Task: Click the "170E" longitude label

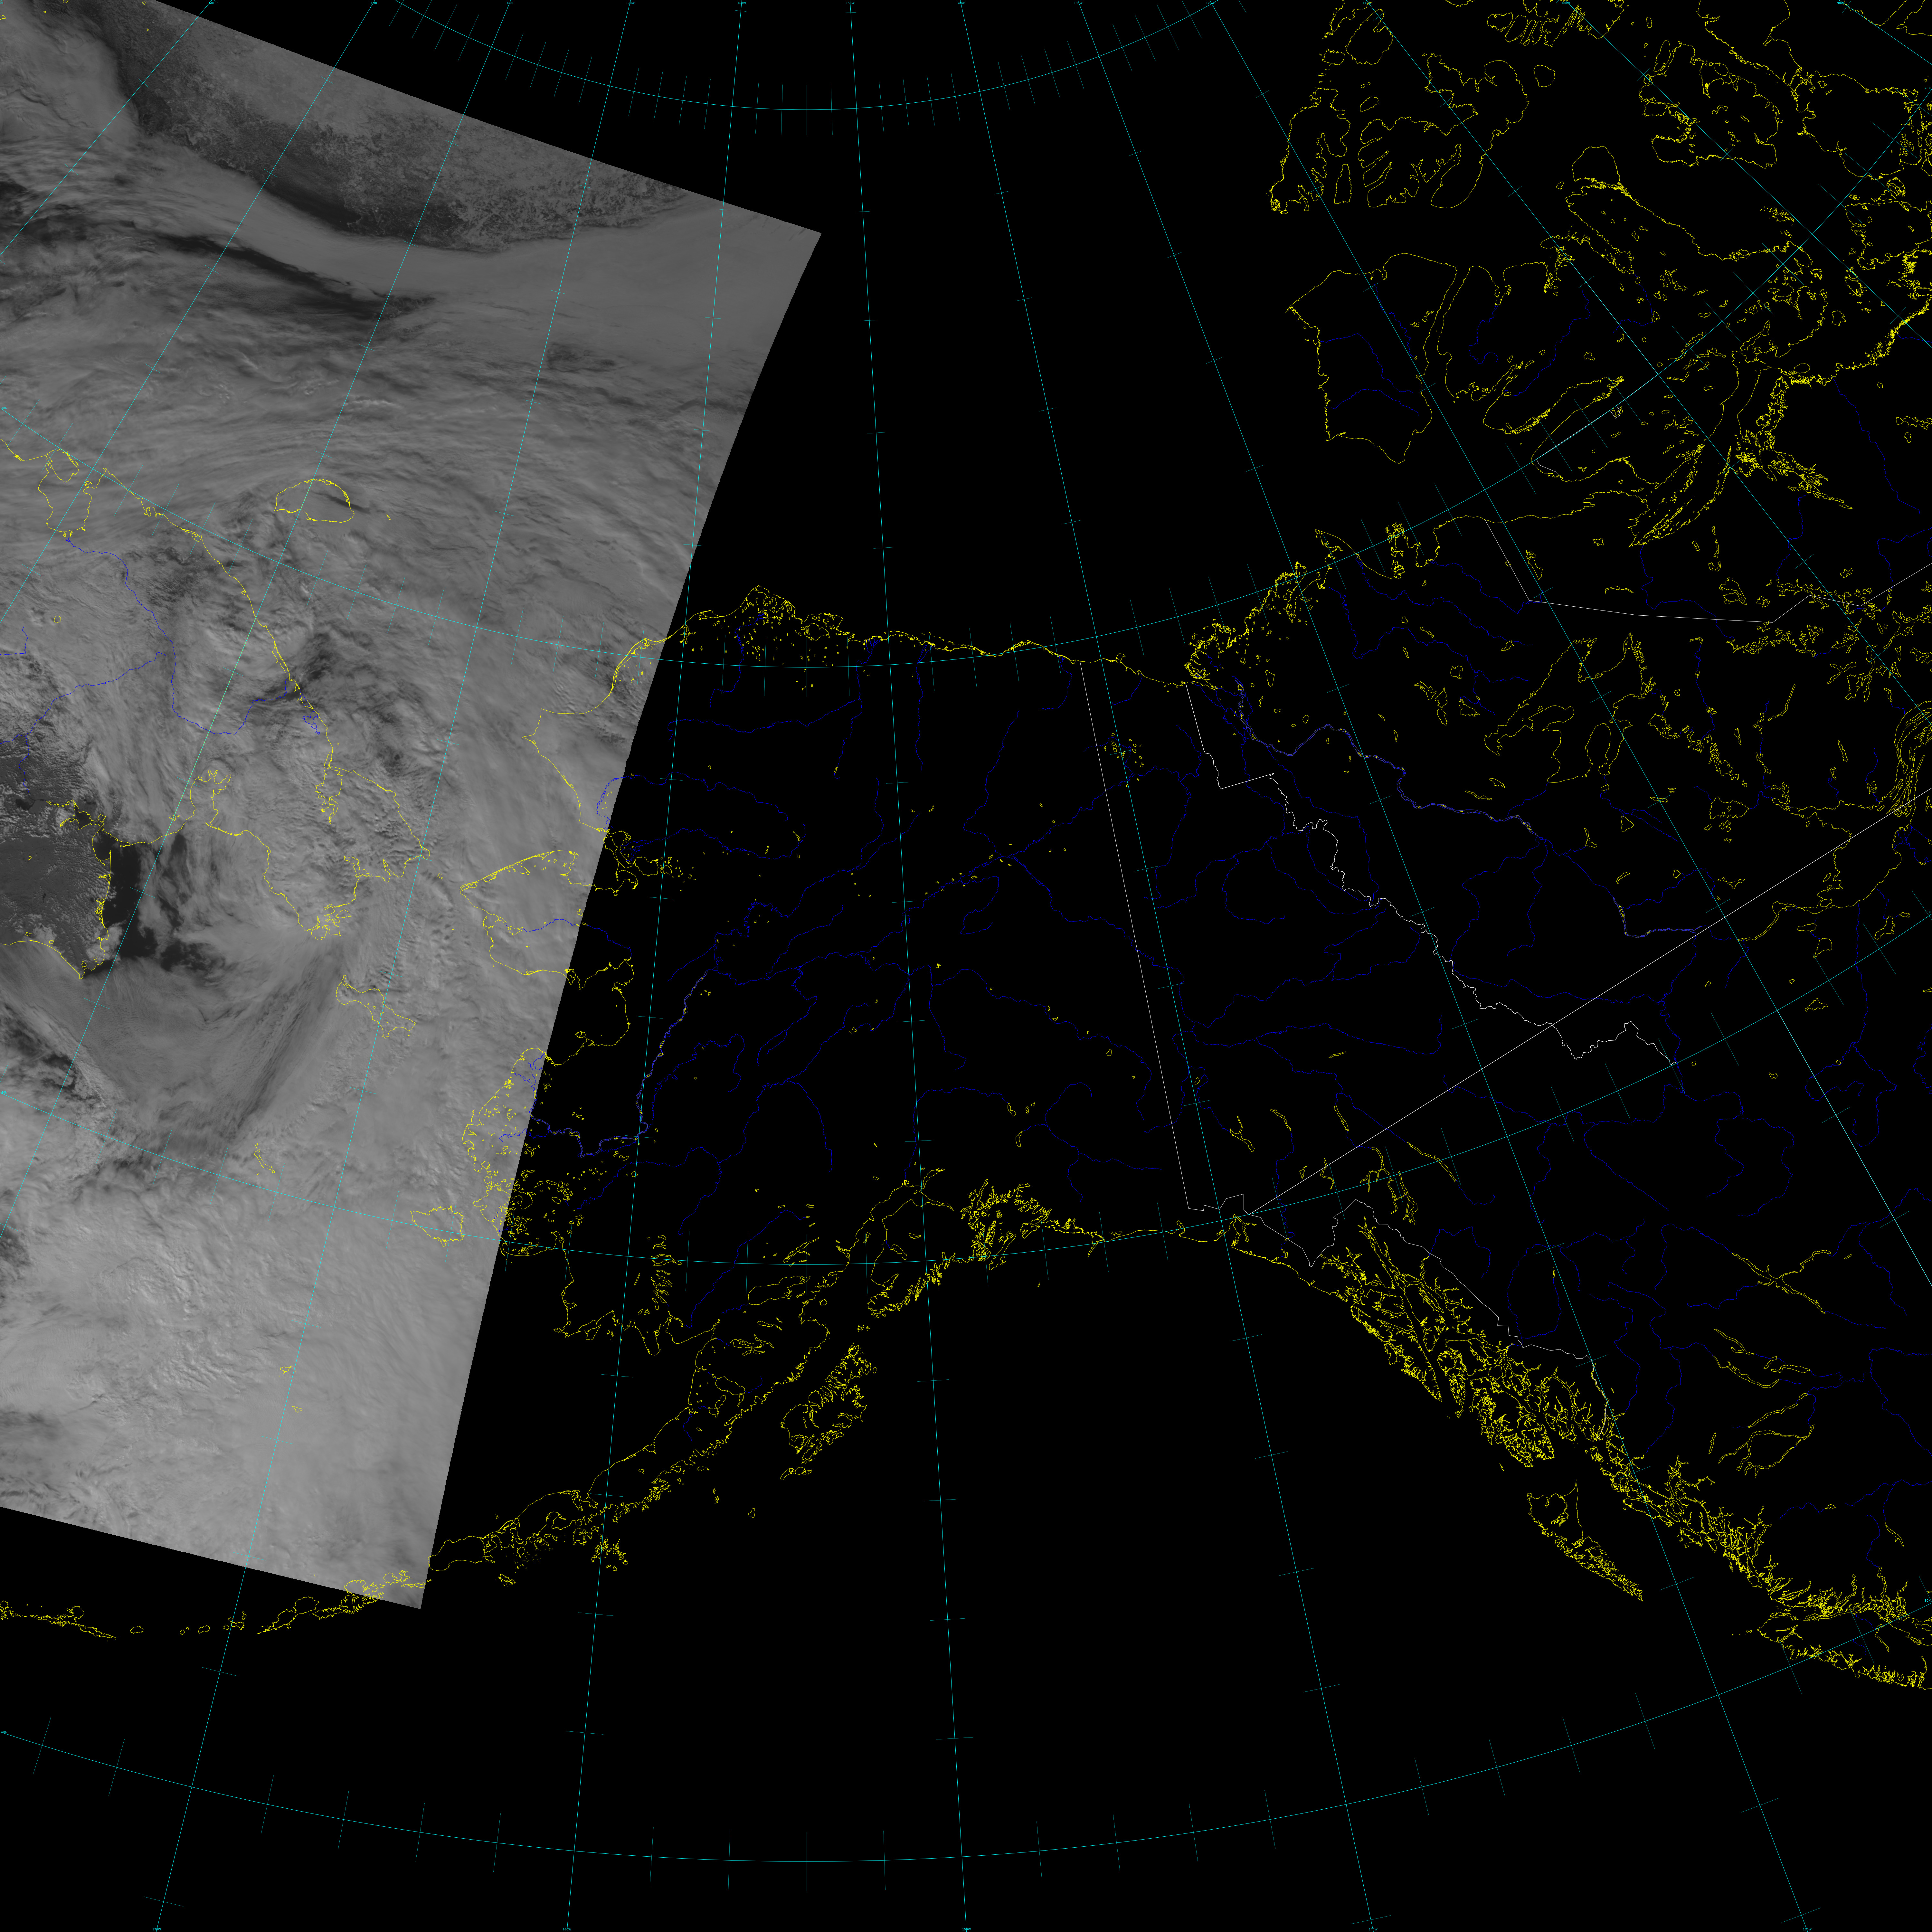Action: 374,3
